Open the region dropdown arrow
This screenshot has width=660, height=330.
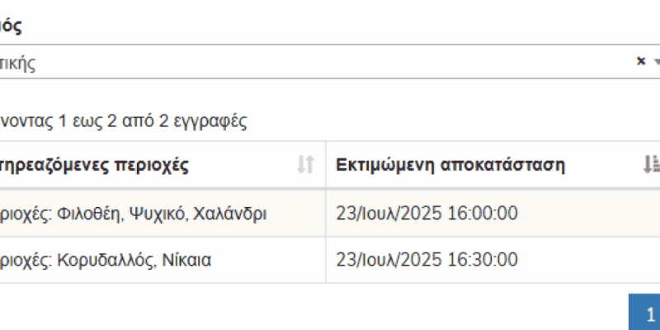click(x=657, y=62)
